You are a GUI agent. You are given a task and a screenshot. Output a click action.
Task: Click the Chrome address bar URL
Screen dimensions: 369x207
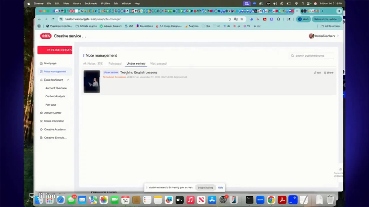click(93, 19)
